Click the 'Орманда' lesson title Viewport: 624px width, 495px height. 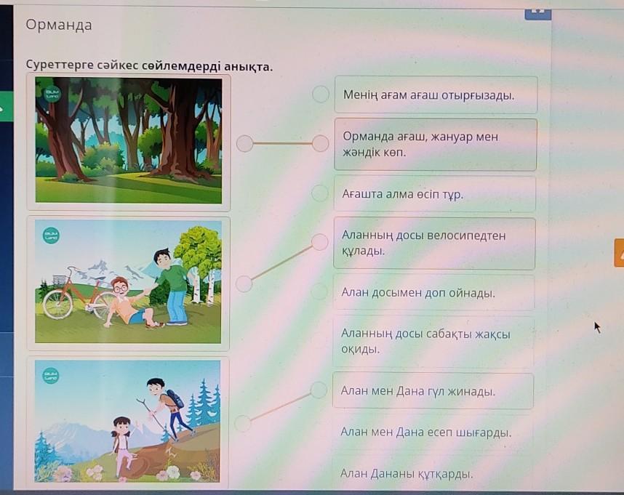point(59,25)
